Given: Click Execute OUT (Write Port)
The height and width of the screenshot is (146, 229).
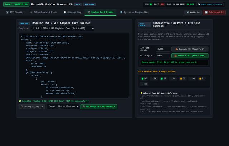Looking at the screenshot, I should (x=190, y=56).
